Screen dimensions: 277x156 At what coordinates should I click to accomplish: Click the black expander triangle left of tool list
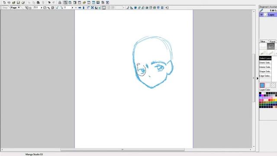tap(258, 78)
